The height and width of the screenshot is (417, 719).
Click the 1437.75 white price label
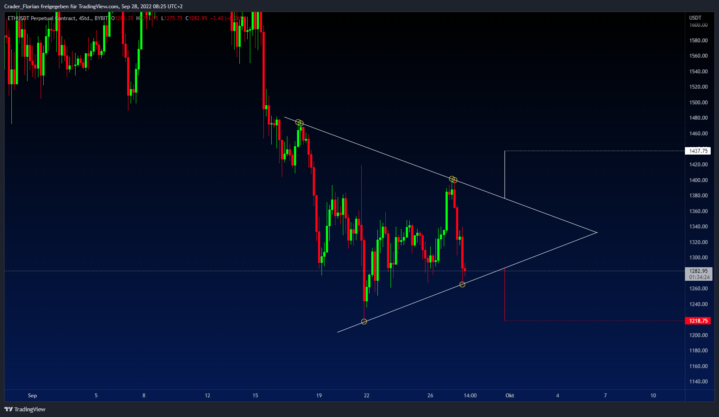[x=698, y=151]
